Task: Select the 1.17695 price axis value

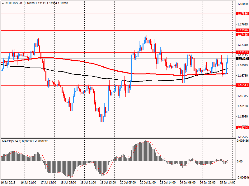Action: pos(243,24)
